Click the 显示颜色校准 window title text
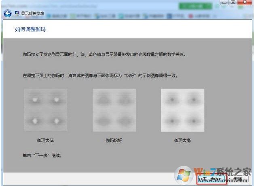254x186 pixels. click(33, 13)
